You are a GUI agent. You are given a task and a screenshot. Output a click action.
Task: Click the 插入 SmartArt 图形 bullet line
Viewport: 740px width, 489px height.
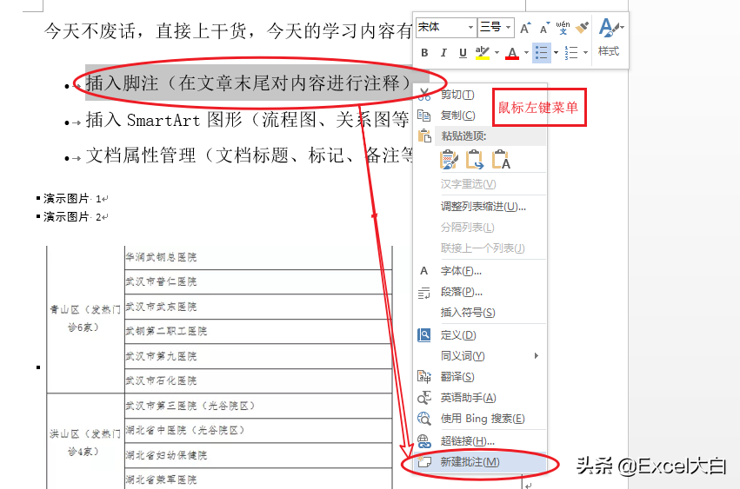tap(247, 120)
